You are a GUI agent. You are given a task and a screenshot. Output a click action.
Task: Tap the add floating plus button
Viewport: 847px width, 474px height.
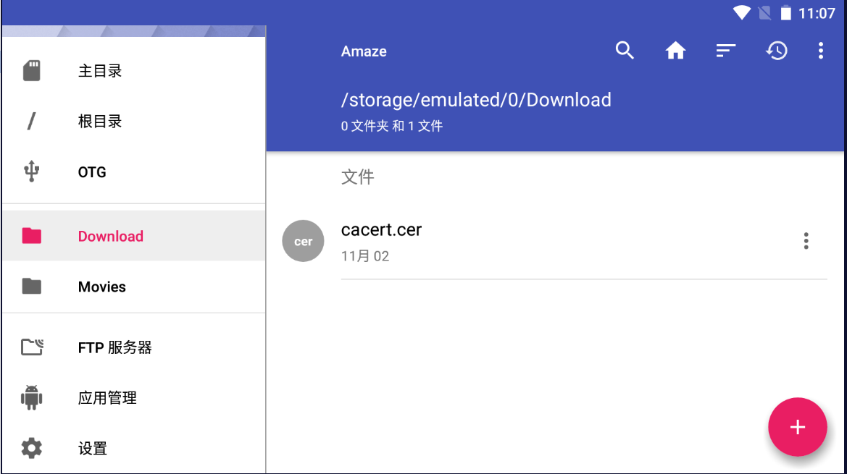click(797, 427)
